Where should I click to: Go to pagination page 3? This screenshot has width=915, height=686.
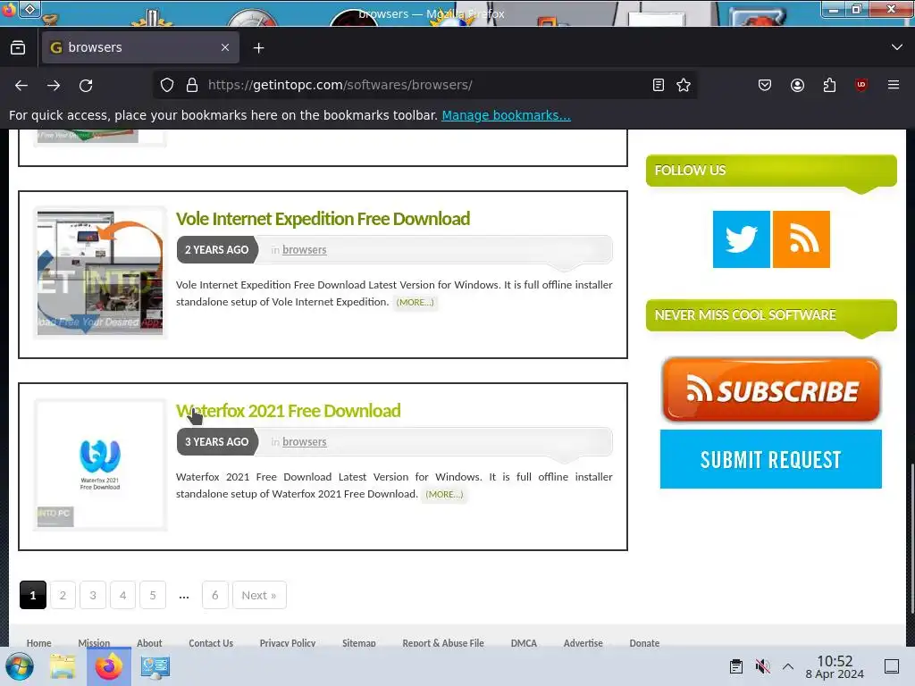coord(93,595)
